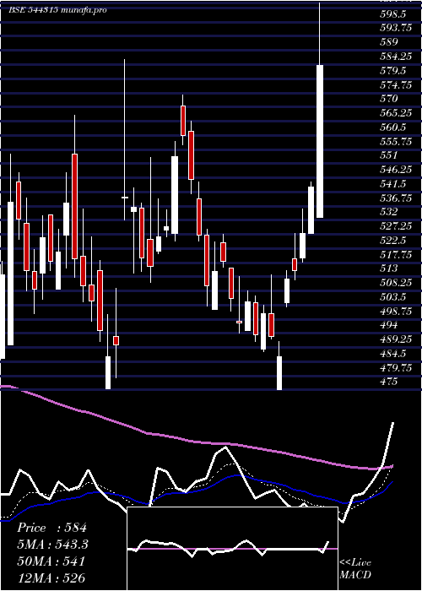Image resolution: width=422 pixels, height=591 pixels.
Task: Click the 50MA : 541 readout
Action: [51, 561]
